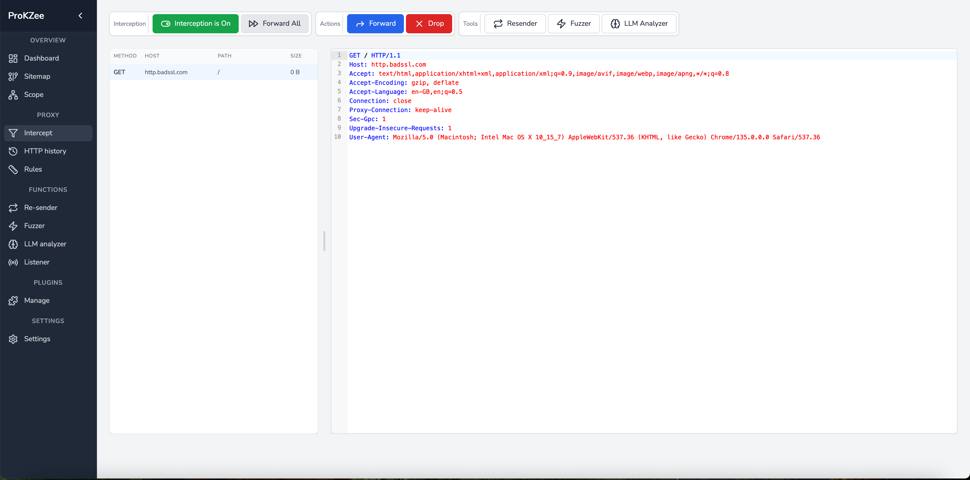Send the request to Resender

click(515, 23)
